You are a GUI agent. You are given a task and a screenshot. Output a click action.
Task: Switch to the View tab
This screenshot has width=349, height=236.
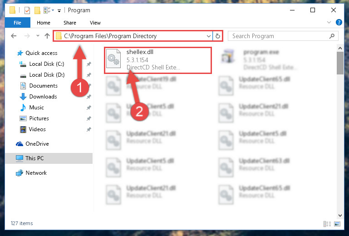pyautogui.click(x=95, y=23)
